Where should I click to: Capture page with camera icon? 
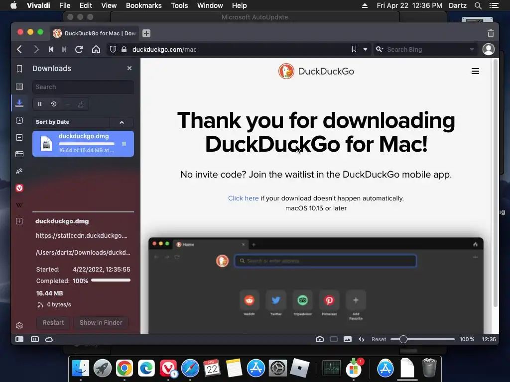[x=320, y=339]
